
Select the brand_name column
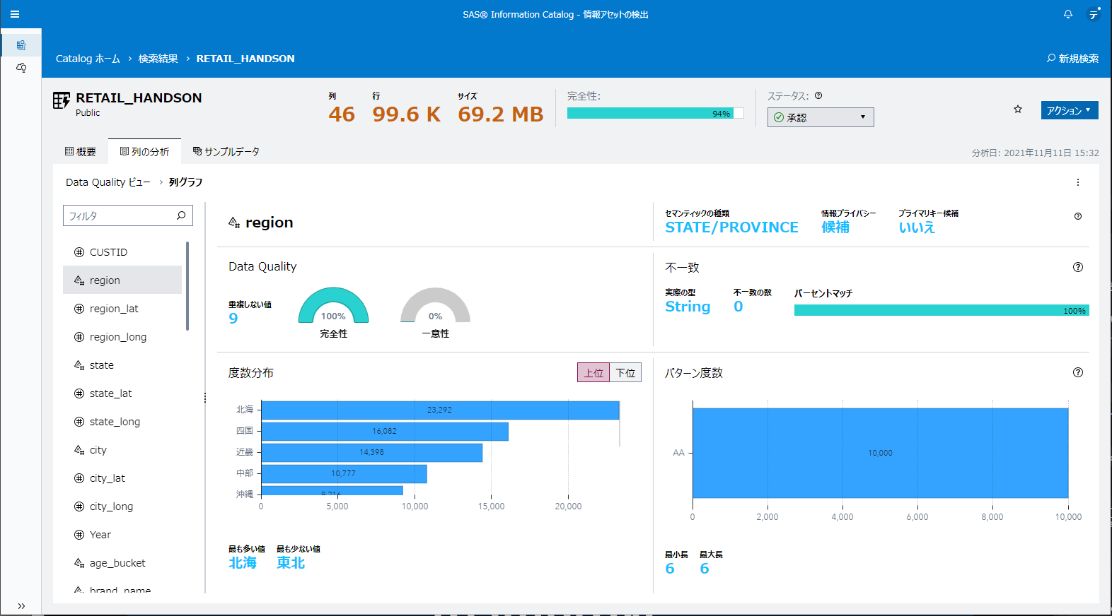coord(122,589)
